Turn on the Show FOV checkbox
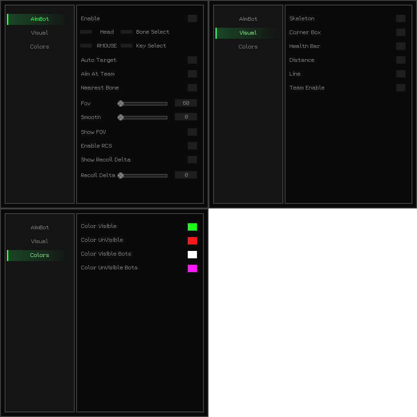Image resolution: width=417 pixels, height=417 pixels. [192, 132]
